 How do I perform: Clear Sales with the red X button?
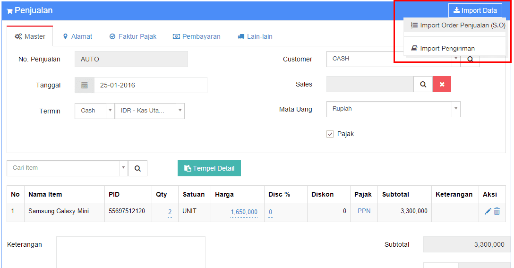pyautogui.click(x=442, y=84)
